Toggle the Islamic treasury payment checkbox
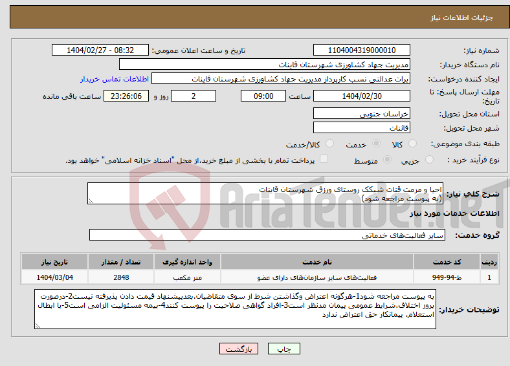 [324, 158]
